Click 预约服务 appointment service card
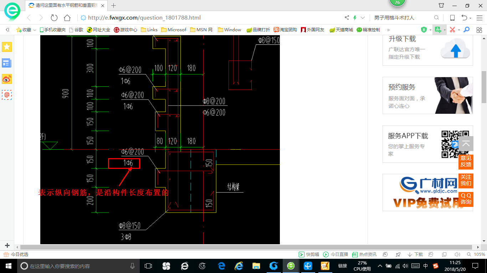 pos(428,95)
